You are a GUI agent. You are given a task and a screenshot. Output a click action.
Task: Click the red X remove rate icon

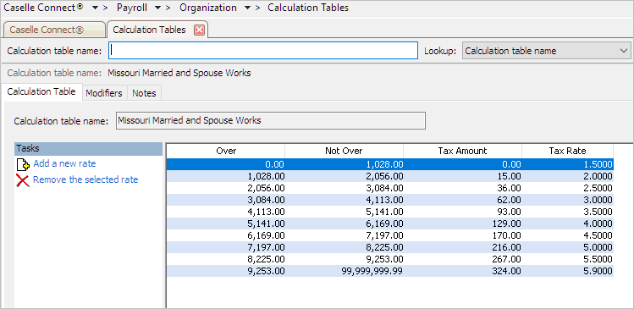coord(23,180)
